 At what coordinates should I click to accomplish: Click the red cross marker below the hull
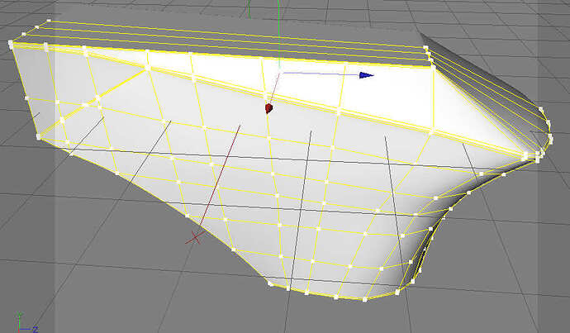194,238
